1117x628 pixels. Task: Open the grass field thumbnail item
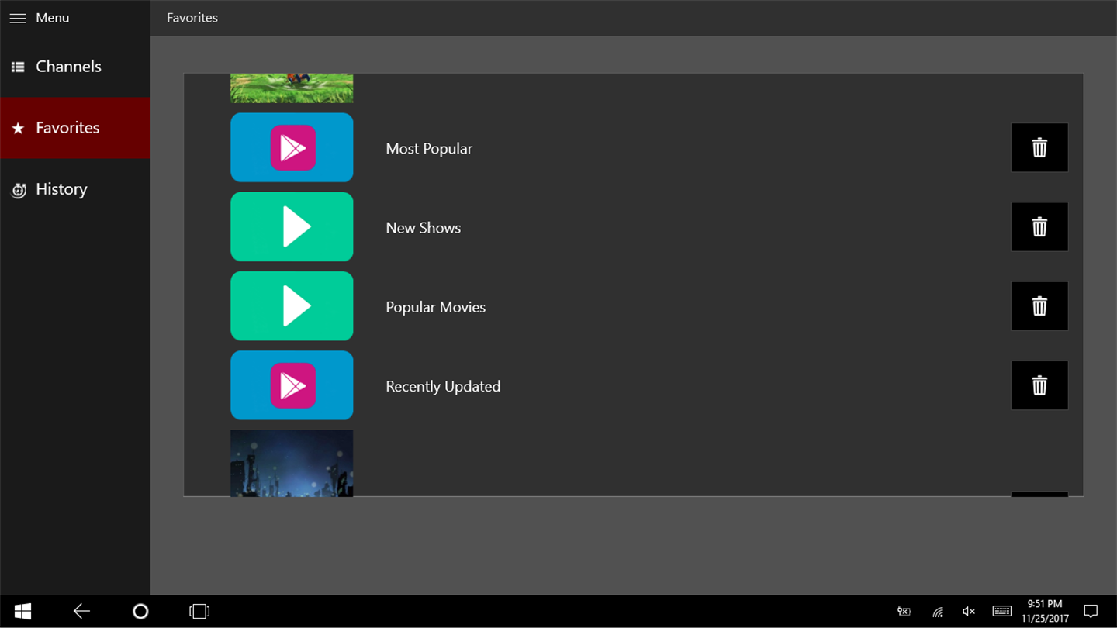(x=292, y=88)
